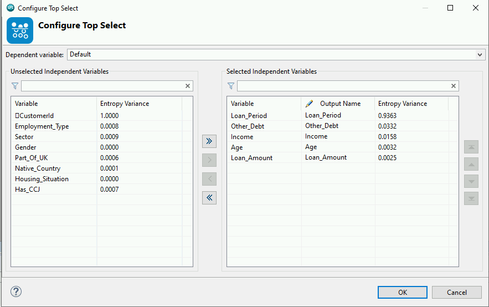Click the 1.0000 entropy value for CustomerId

tap(109, 116)
